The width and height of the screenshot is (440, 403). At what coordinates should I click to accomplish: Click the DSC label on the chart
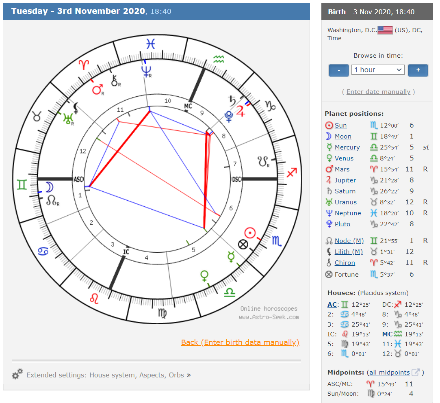236,179
